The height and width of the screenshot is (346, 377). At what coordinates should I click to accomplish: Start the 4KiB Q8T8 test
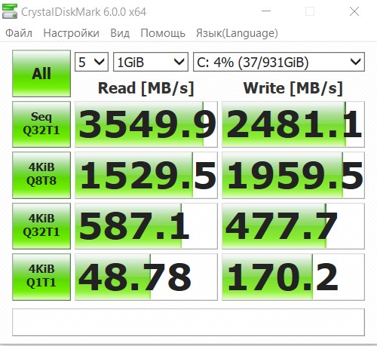(x=41, y=175)
